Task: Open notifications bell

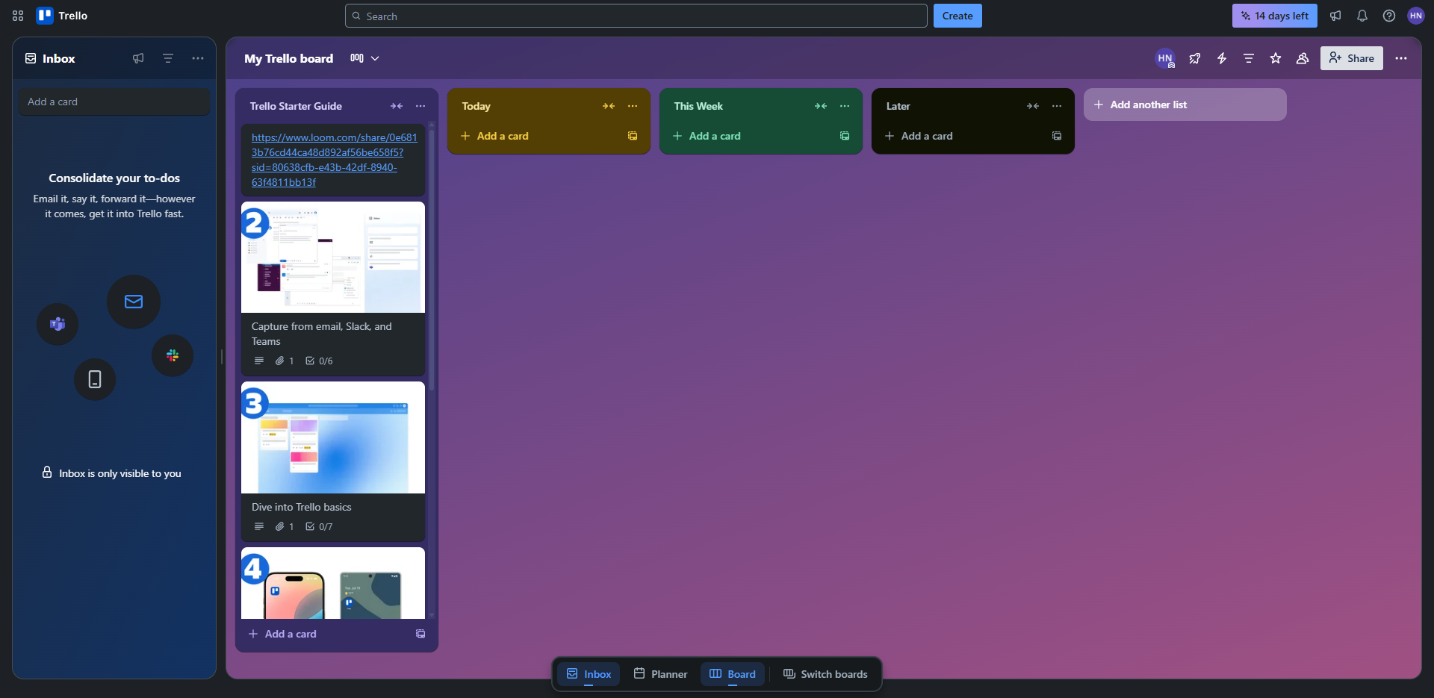Action: 1362,16
